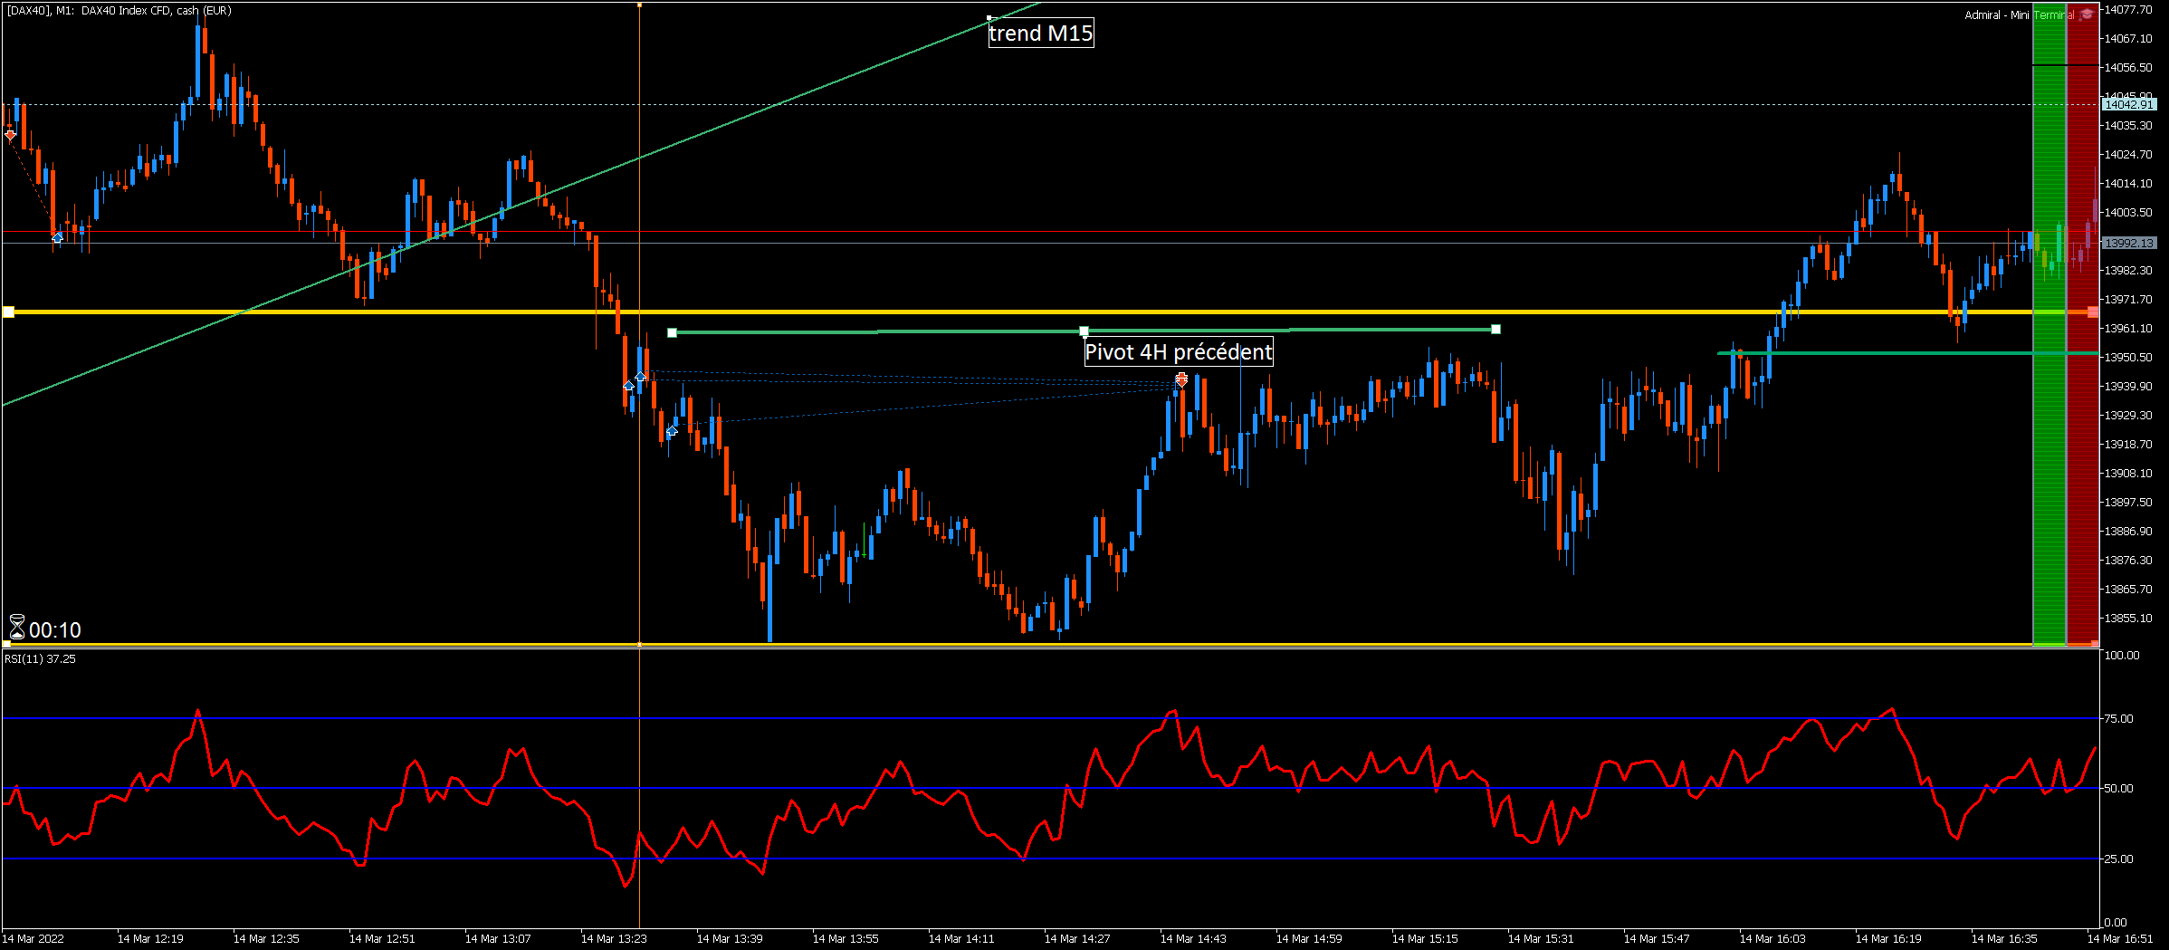2169x950 pixels.
Task: Click the green column of the Mini Terminal
Action: pos(2050,326)
